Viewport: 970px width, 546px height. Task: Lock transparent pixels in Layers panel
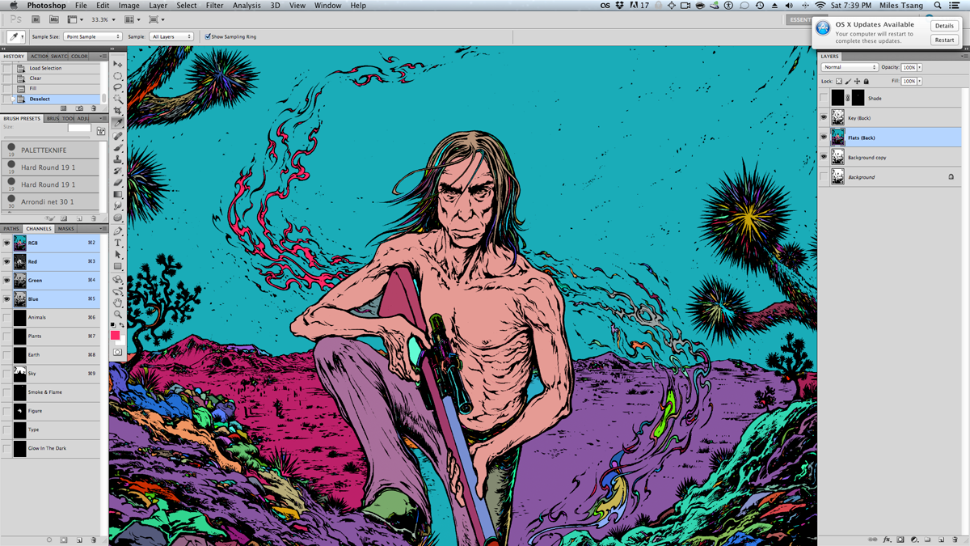coord(839,81)
